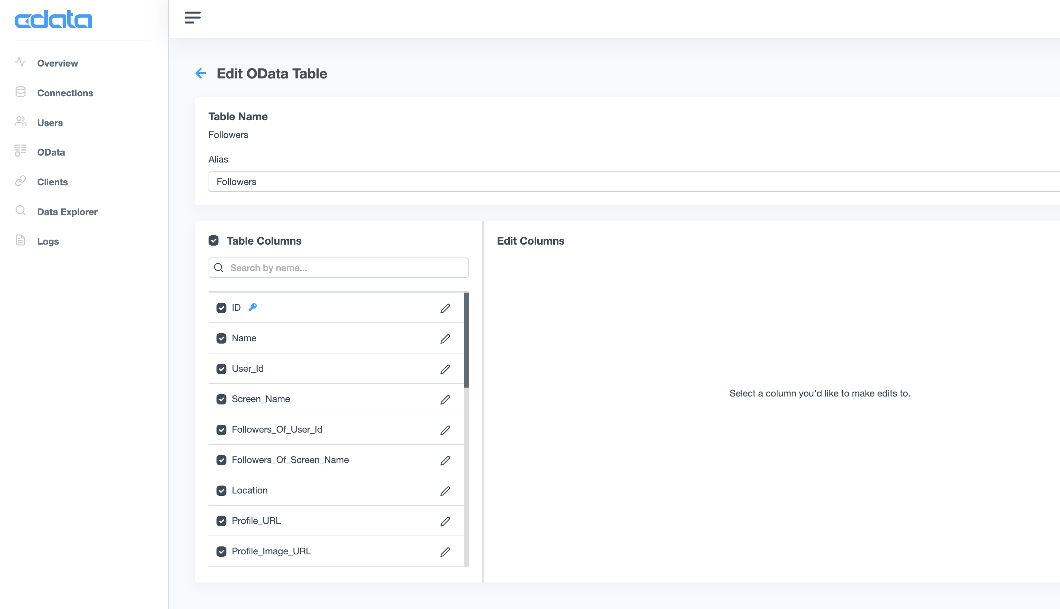Viewport: 1060px width, 609px height.
Task: Focus the Search by name field
Action: pos(347,268)
